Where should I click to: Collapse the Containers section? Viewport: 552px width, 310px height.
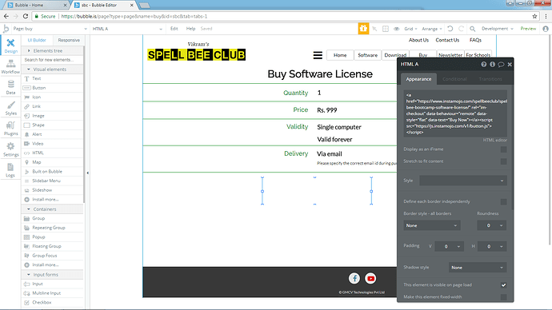pos(52,209)
